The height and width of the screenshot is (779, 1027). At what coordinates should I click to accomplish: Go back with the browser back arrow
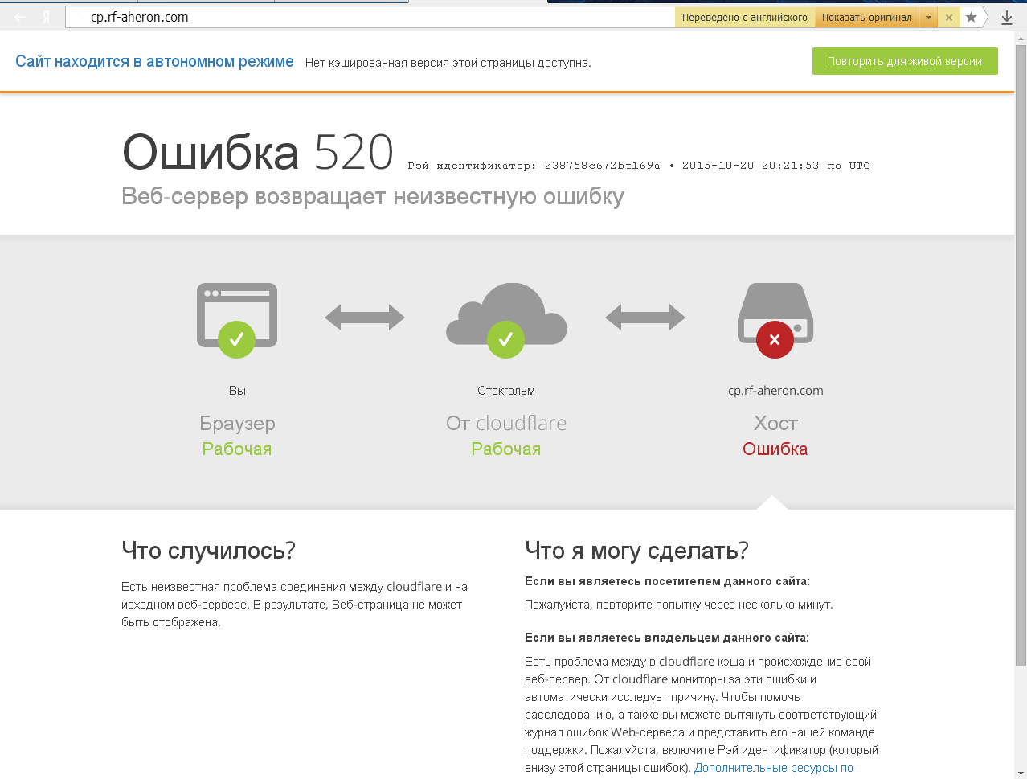20,17
